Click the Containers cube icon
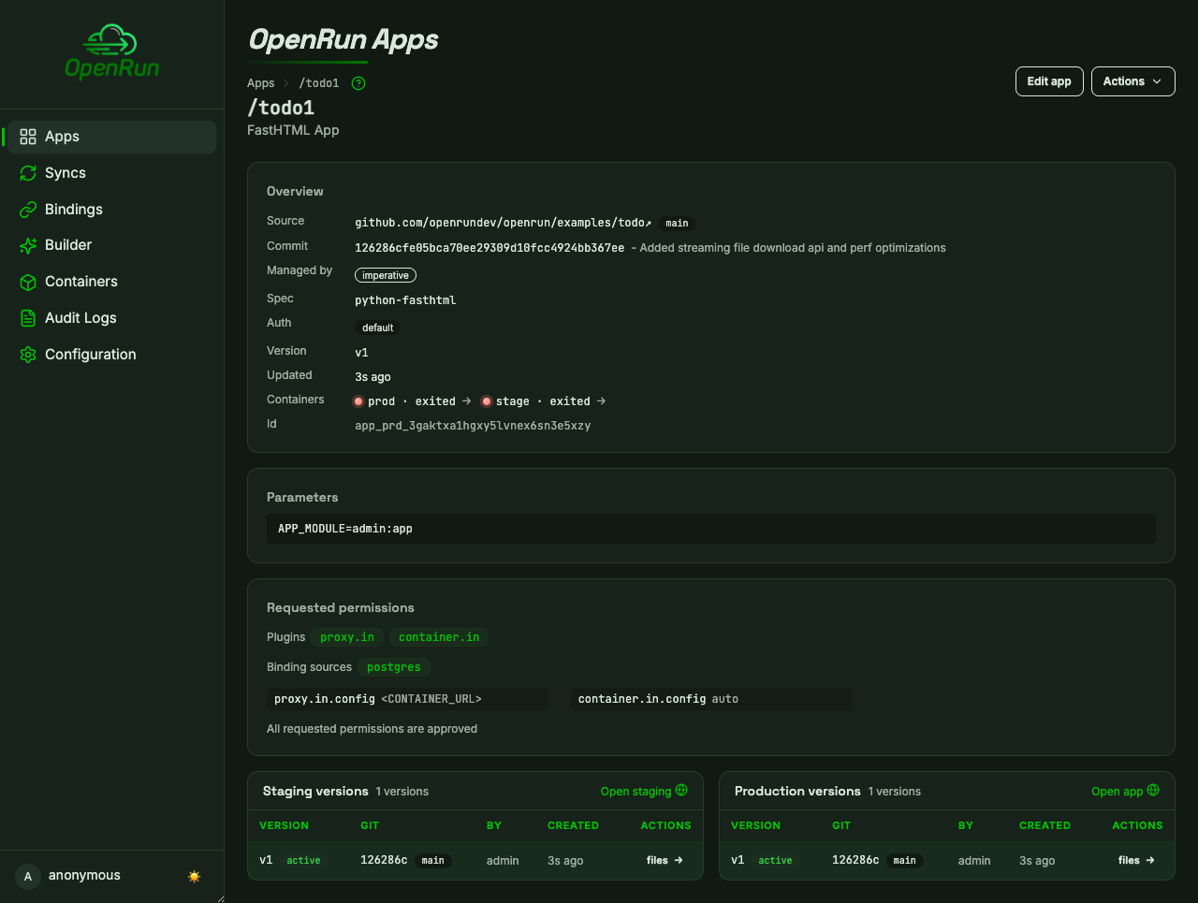The width and height of the screenshot is (1198, 903). pos(28,282)
